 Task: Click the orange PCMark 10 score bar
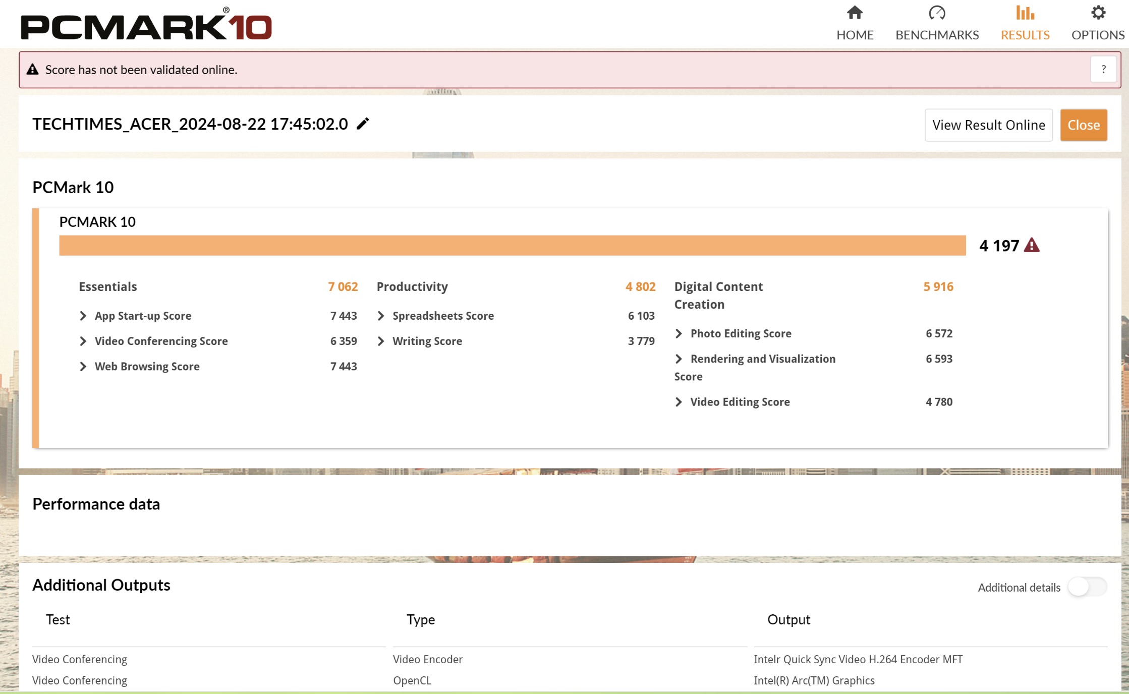click(513, 246)
